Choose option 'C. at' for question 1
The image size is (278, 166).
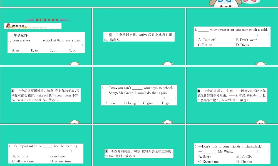[x=53, y=50]
